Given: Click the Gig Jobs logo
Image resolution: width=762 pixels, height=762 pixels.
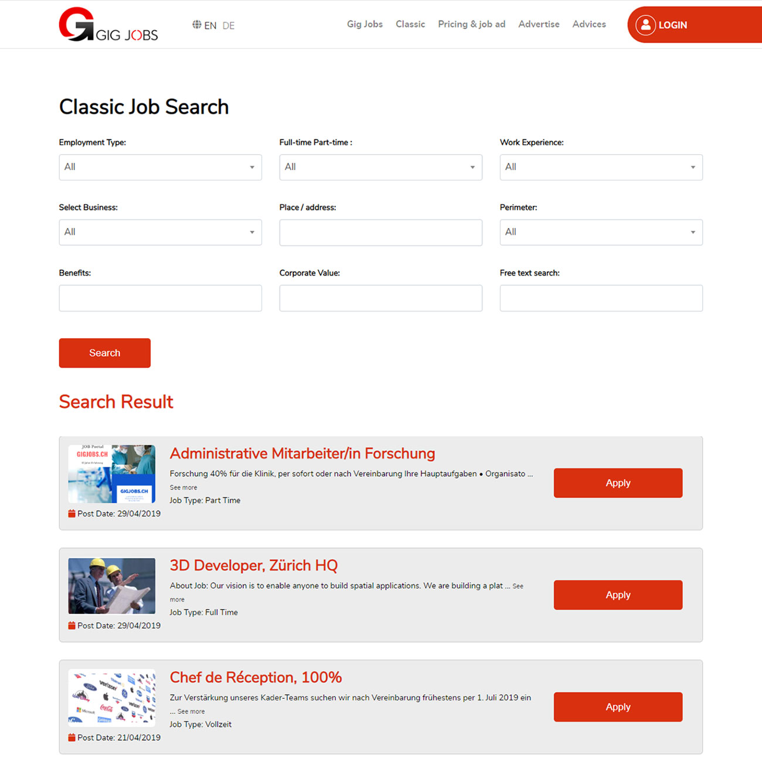Looking at the screenshot, I should click(x=108, y=25).
